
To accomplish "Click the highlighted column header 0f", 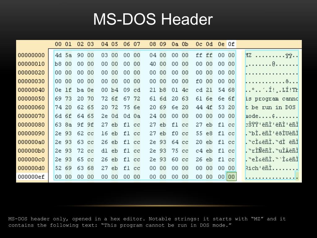I will (231, 44).
